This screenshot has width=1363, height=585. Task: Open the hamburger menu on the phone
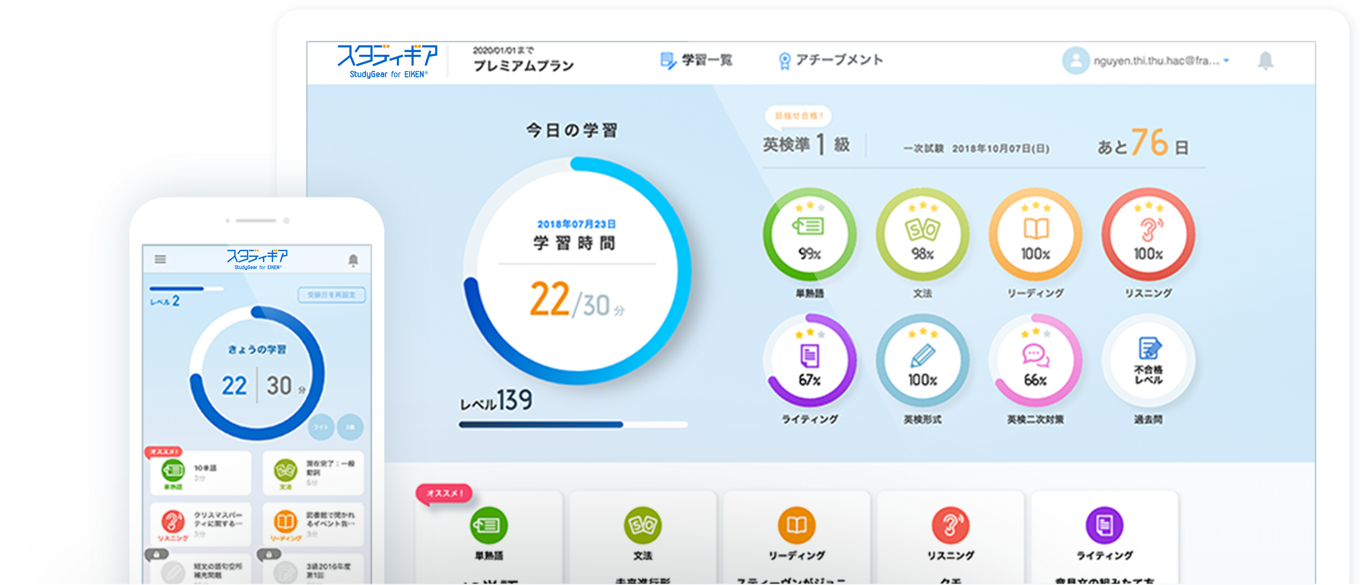[x=160, y=259]
